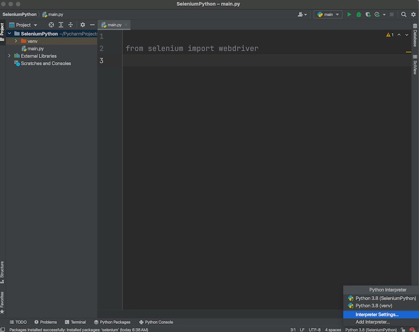Open the Python Packages tab
This screenshot has width=419, height=332.
(112, 322)
